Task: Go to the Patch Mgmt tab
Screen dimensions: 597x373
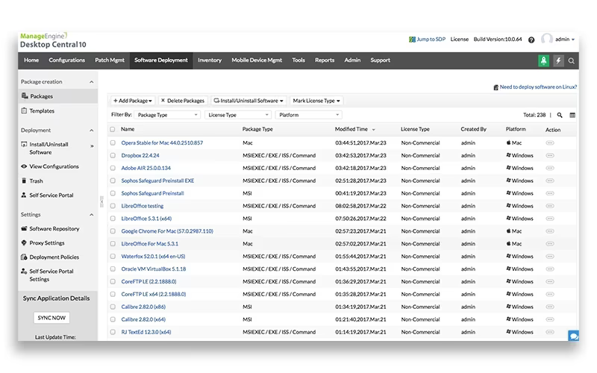Action: tap(110, 60)
